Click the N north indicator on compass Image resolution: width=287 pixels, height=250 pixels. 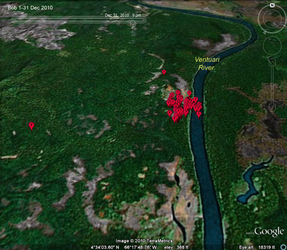(x=272, y=5)
